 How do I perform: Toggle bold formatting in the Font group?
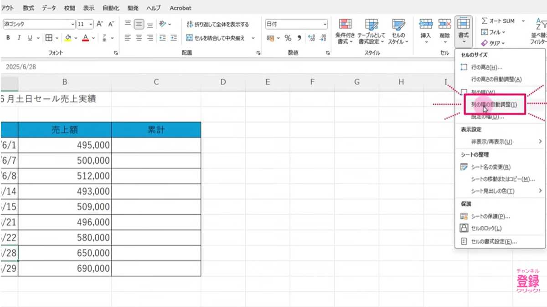(8, 38)
